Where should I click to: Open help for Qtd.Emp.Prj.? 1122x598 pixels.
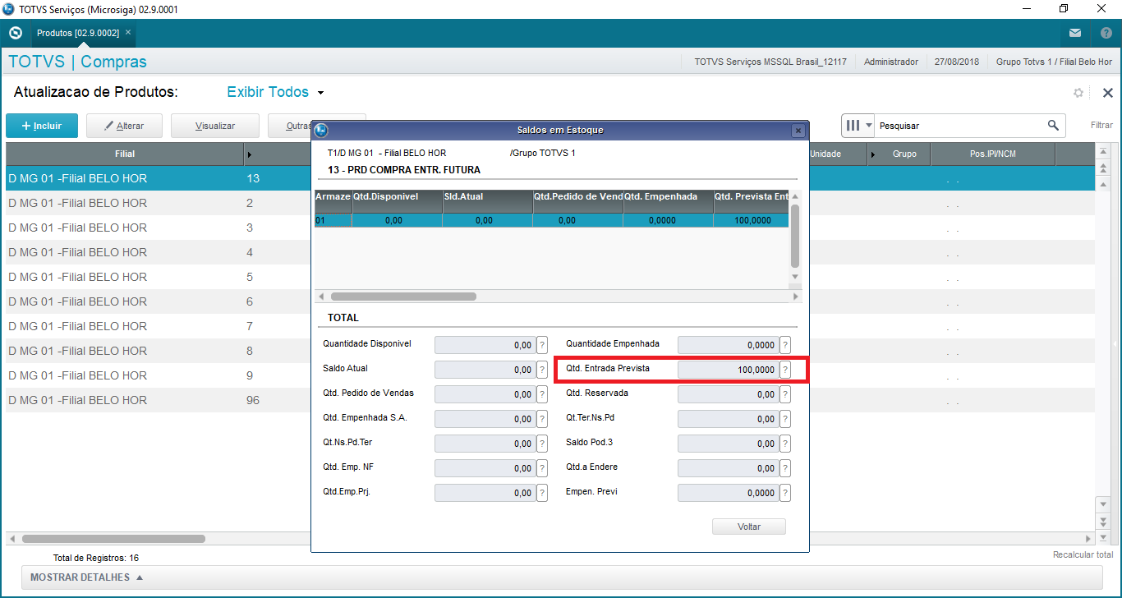(x=542, y=493)
